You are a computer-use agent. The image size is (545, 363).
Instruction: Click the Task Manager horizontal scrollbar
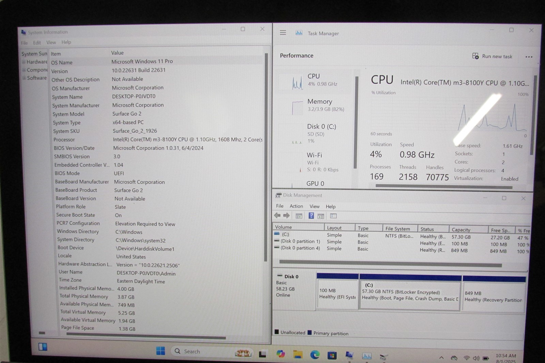444,186
